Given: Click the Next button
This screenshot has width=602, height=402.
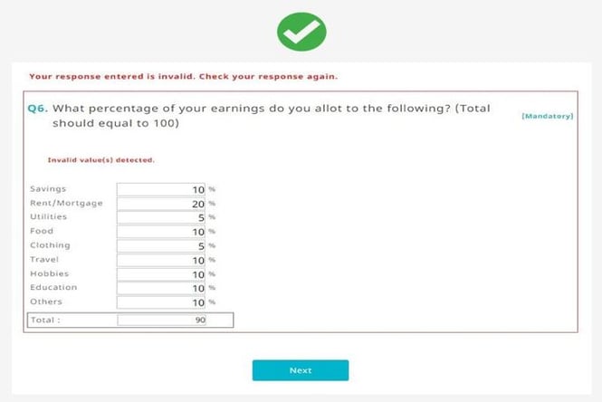Looking at the screenshot, I should point(301,370).
